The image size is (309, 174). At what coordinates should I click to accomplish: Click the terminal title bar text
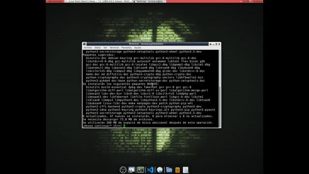click(x=147, y=44)
